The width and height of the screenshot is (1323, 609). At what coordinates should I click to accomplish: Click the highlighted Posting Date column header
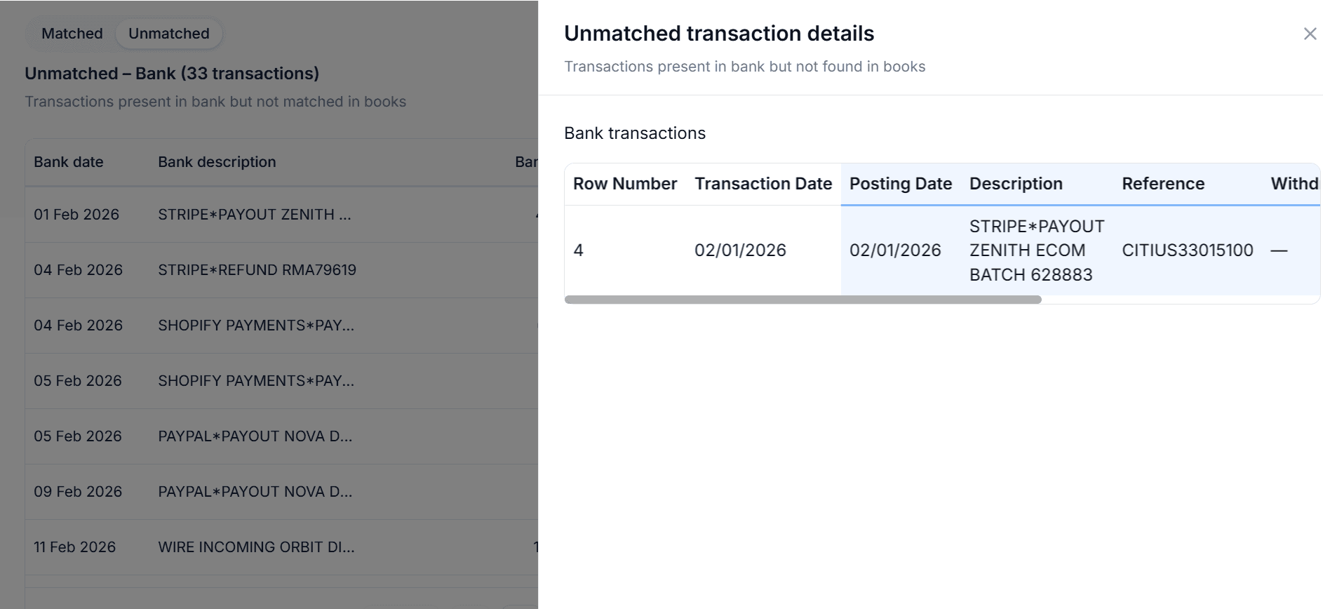tap(900, 183)
